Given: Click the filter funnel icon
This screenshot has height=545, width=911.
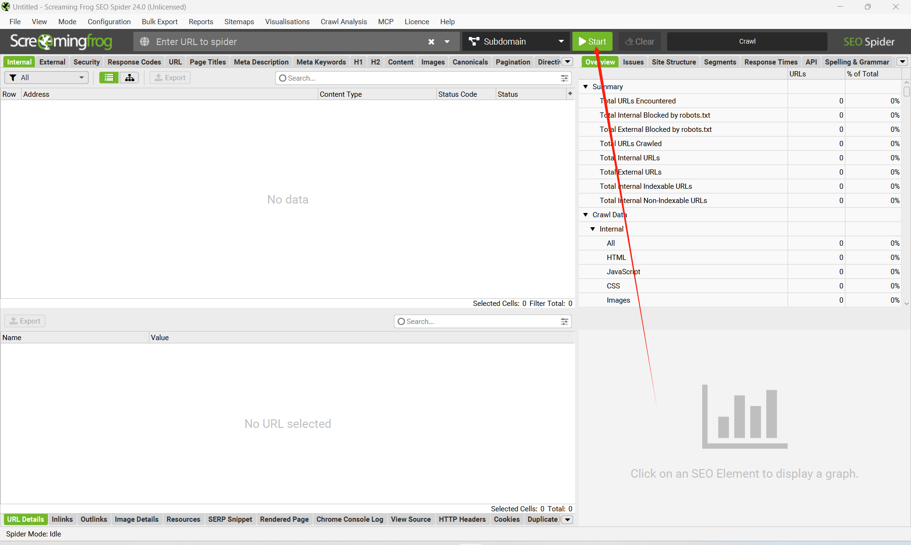Looking at the screenshot, I should click(13, 78).
